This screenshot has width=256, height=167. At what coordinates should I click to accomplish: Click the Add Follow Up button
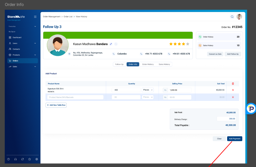tap(233, 54)
